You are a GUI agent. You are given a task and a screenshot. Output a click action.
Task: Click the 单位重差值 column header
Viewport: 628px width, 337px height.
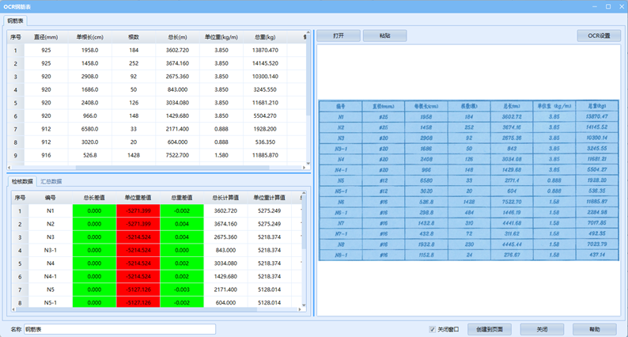coord(138,198)
